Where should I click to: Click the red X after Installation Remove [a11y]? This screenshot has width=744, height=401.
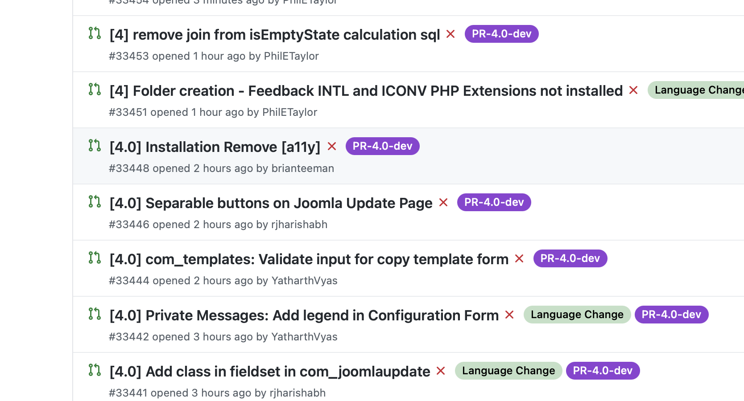[332, 147]
